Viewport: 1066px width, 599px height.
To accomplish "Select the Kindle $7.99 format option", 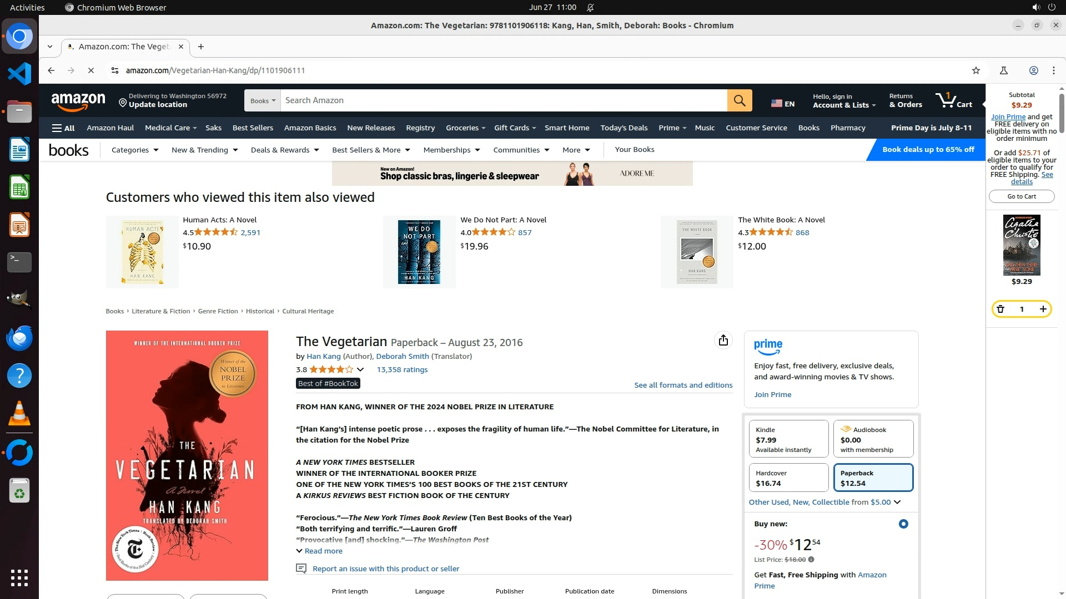I will (788, 439).
